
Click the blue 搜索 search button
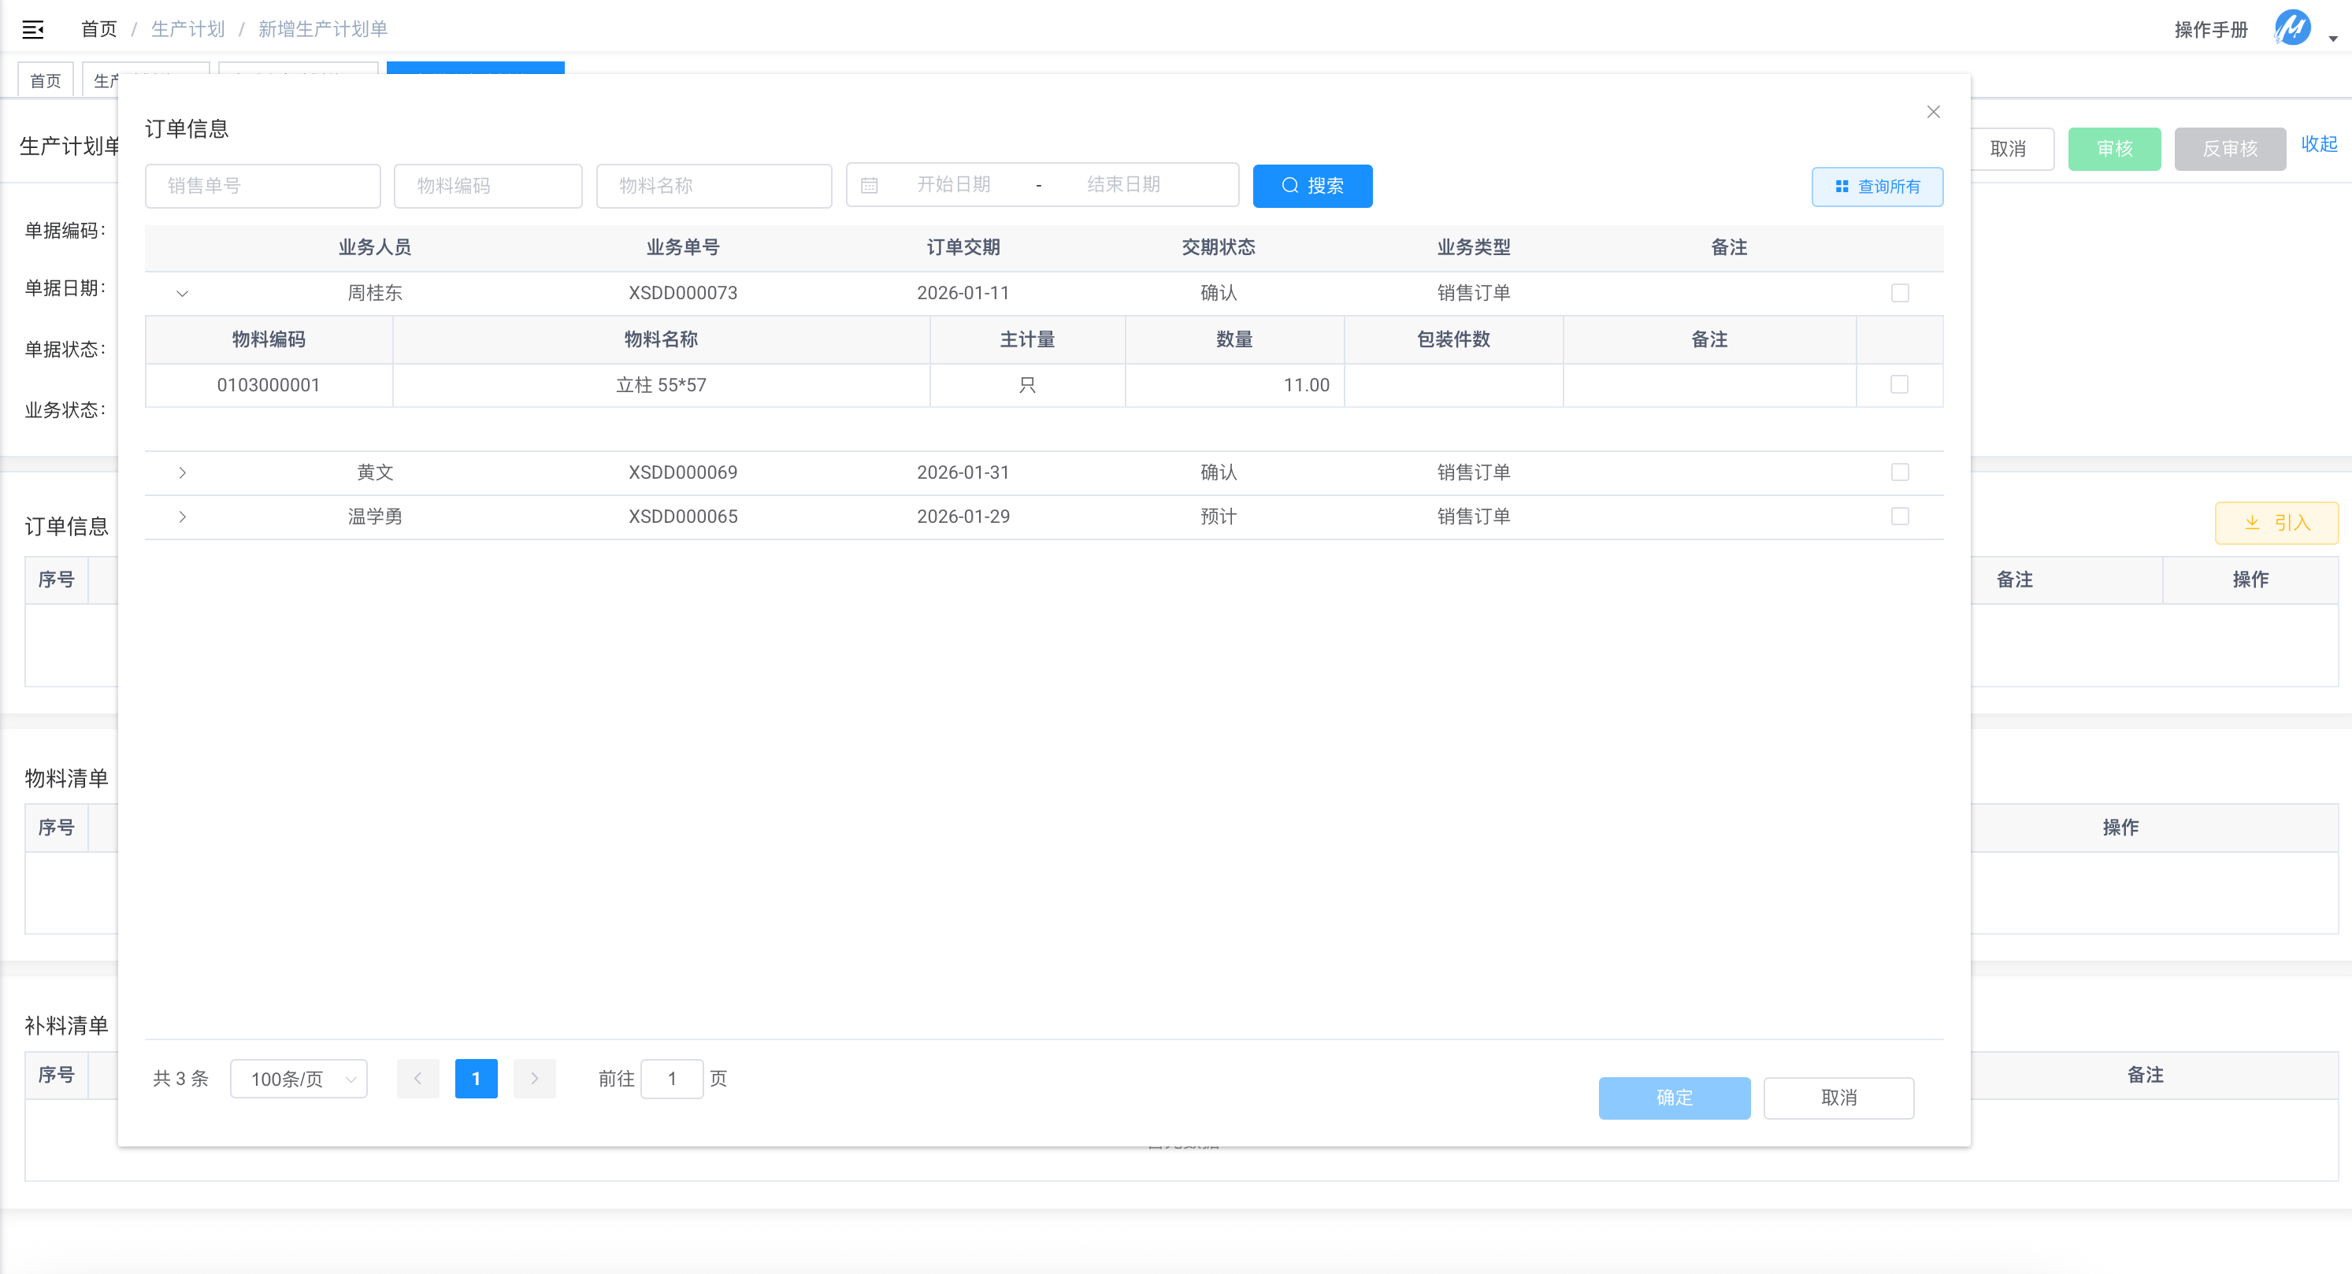[x=1312, y=186]
